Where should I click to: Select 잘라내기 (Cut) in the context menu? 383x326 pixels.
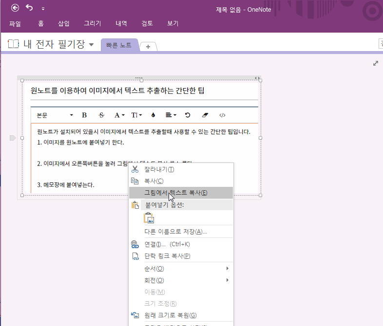(x=159, y=169)
